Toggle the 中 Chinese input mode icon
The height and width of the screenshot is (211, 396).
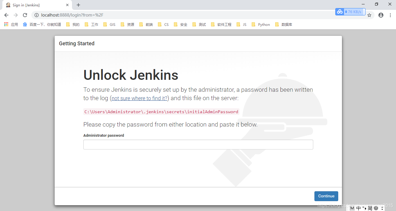[359, 208]
